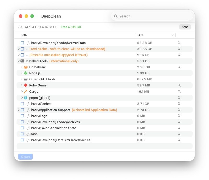Image resolution: width=209 pixels, height=180 pixels.
Task: Tick the Tool cache checkbox
Action: [22, 49]
